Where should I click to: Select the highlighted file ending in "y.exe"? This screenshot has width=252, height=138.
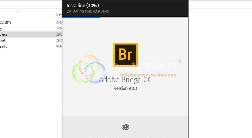pos(4,34)
